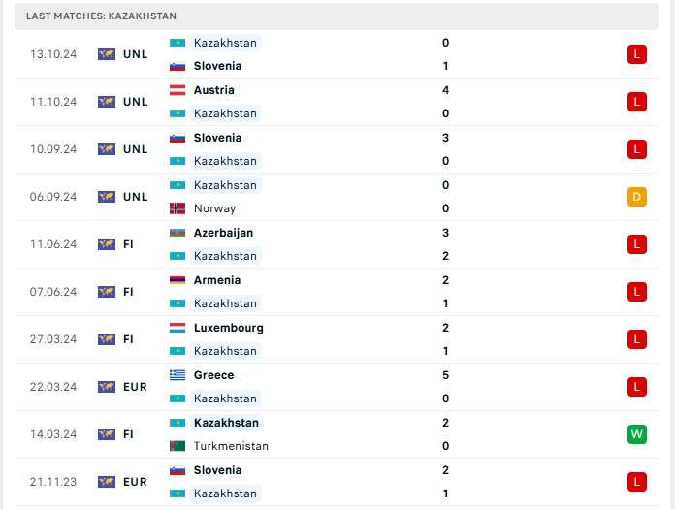Viewport: 675px width, 509px height.
Task: Click the FI competition icon for 14.03.24
Action: point(107,434)
